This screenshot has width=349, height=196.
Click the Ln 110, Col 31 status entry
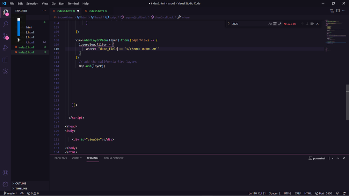[257, 193]
